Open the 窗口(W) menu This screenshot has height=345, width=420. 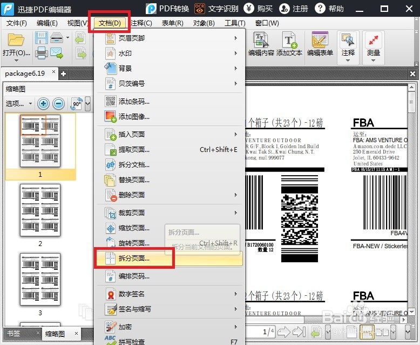click(x=267, y=23)
